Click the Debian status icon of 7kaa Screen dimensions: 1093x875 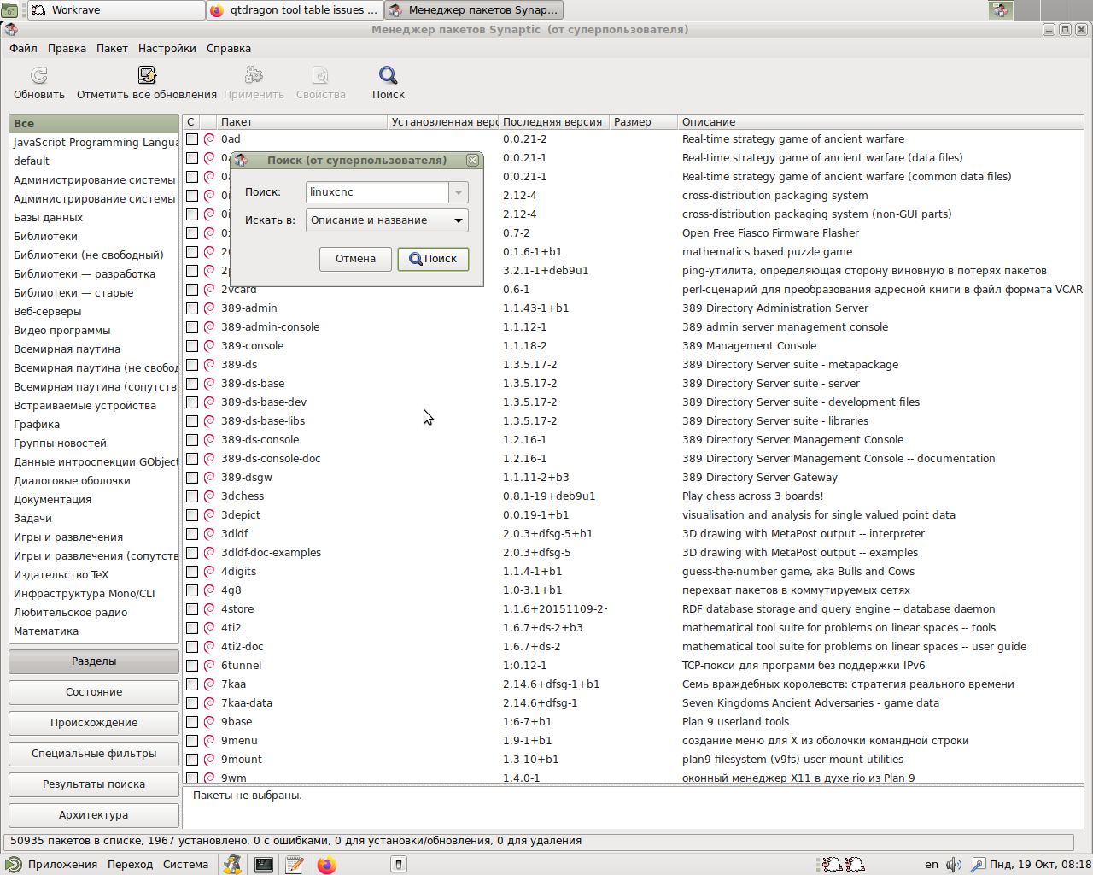pyautogui.click(x=209, y=684)
